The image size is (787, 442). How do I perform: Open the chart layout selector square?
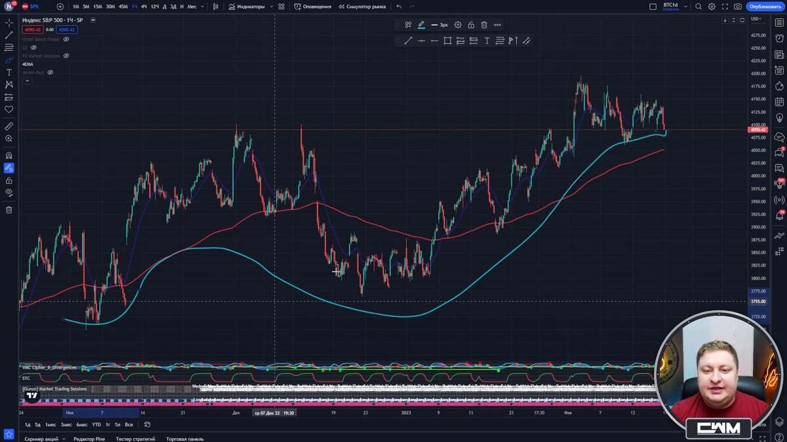(x=653, y=7)
